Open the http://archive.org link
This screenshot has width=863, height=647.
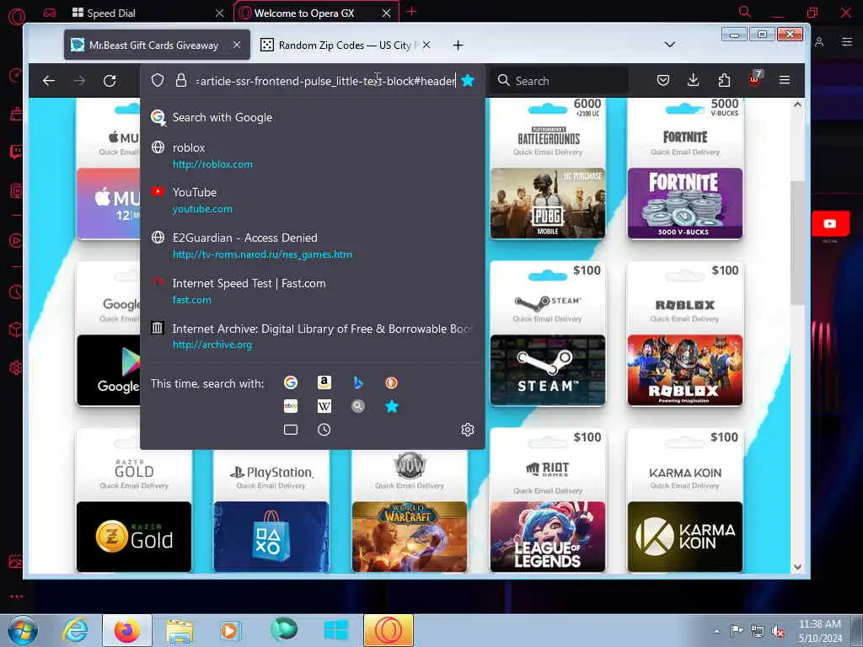coord(212,345)
